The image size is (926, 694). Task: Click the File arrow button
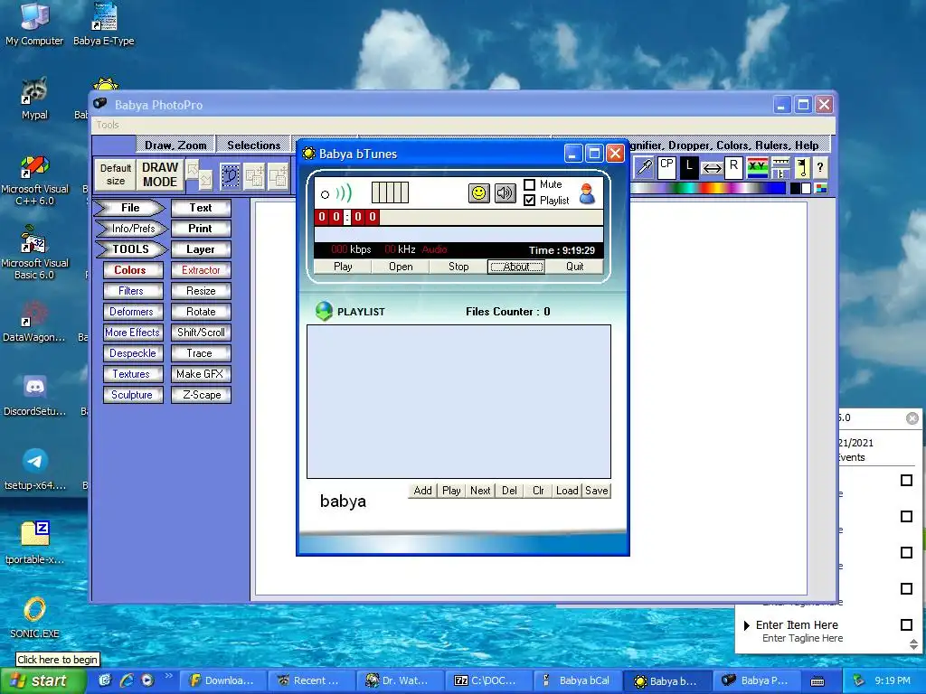(130, 208)
